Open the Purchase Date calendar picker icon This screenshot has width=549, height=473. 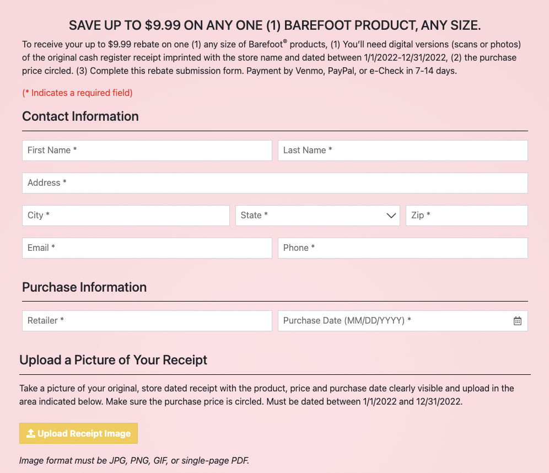pos(517,321)
